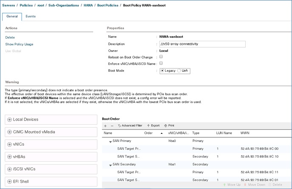Switch to the General tab
This screenshot has width=292, height=189.
[12, 17]
